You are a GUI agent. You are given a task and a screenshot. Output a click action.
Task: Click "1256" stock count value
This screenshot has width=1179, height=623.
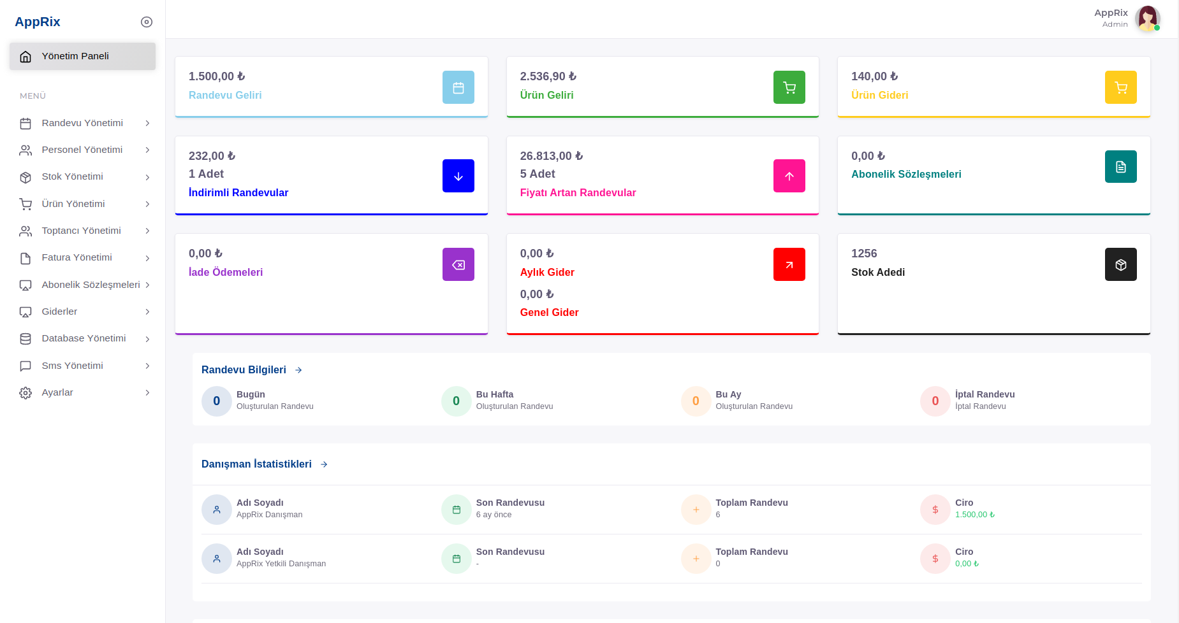pyautogui.click(x=864, y=254)
